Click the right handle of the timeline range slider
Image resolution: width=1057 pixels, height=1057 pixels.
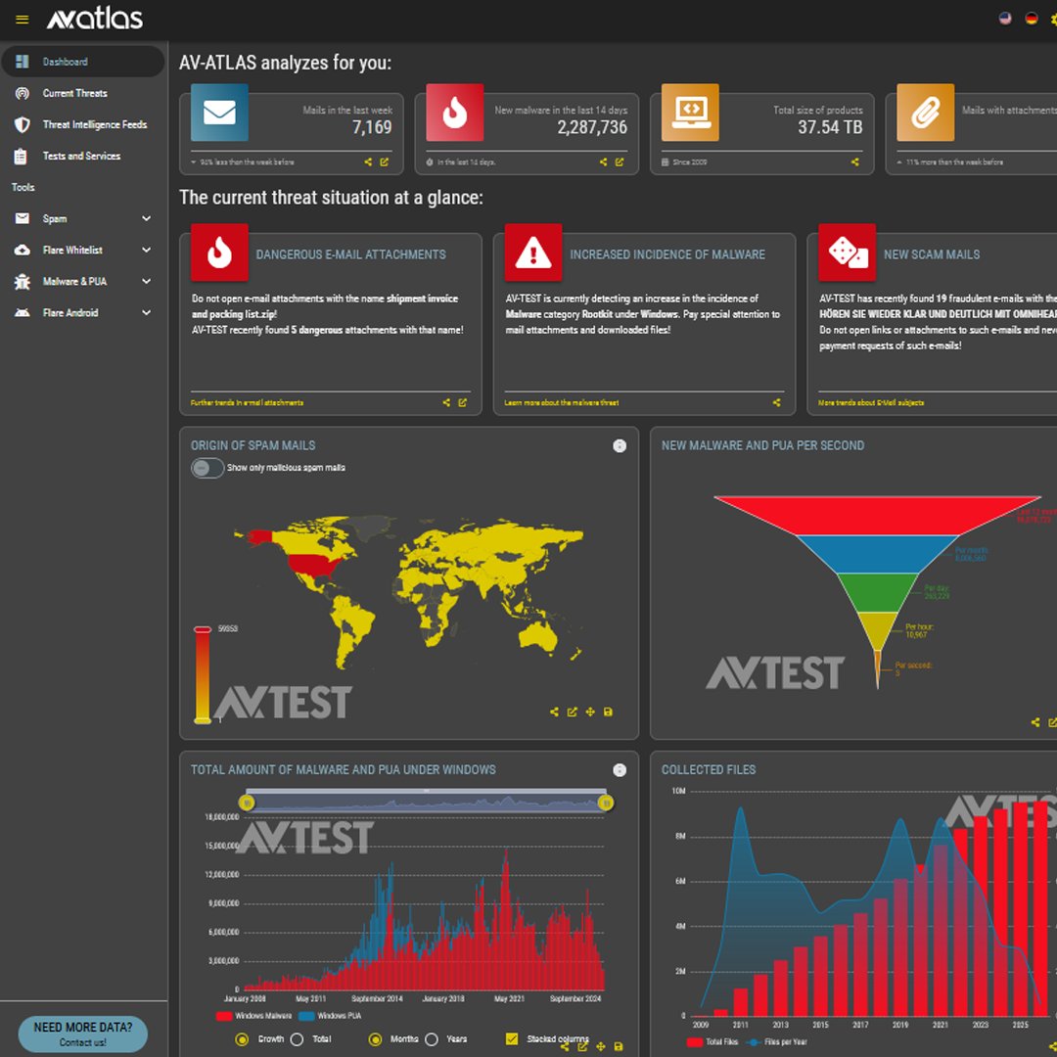click(x=606, y=803)
